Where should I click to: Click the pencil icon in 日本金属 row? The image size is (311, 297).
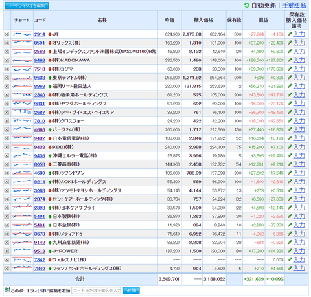(290, 225)
